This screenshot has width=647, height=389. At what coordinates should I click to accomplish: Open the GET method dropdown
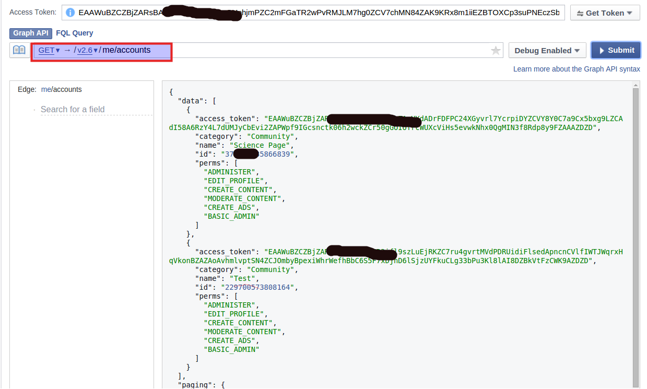pyautogui.click(x=49, y=50)
